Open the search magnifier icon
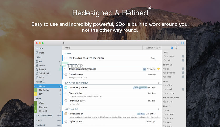220x127 pixels. click(x=177, y=43)
